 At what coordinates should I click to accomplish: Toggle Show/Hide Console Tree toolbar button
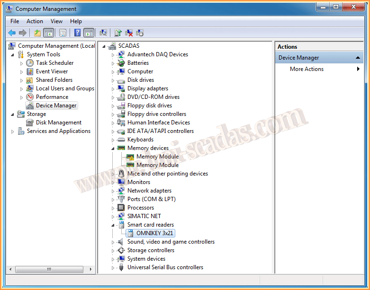[x=48, y=33]
